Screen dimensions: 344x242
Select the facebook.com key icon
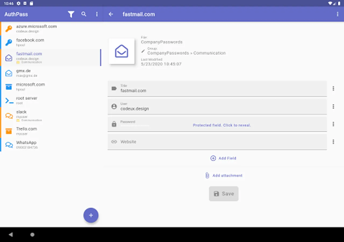9,42
